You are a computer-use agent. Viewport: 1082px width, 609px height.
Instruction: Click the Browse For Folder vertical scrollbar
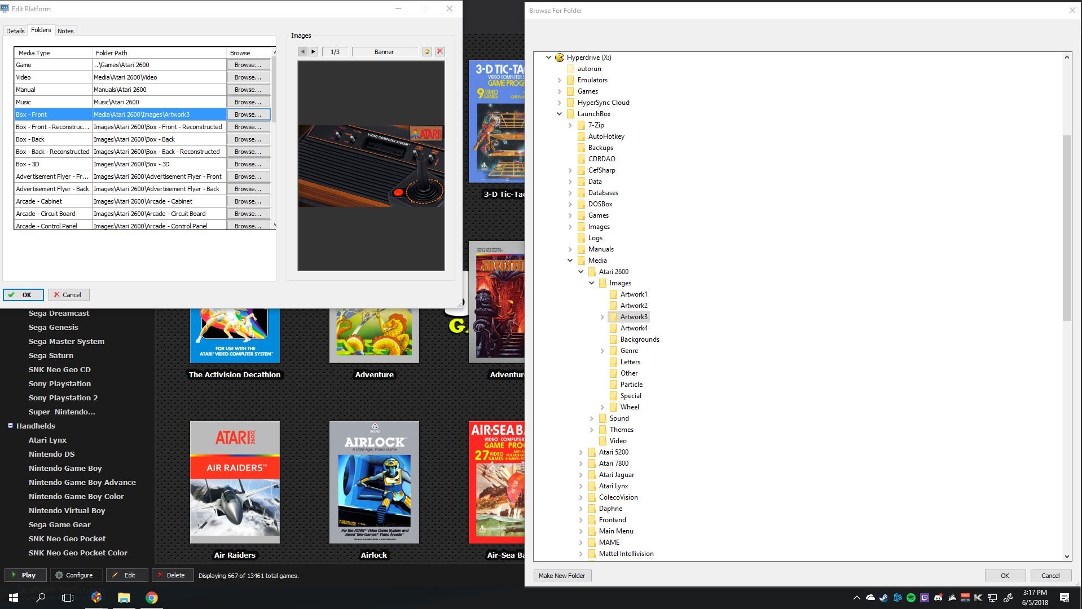click(1067, 227)
